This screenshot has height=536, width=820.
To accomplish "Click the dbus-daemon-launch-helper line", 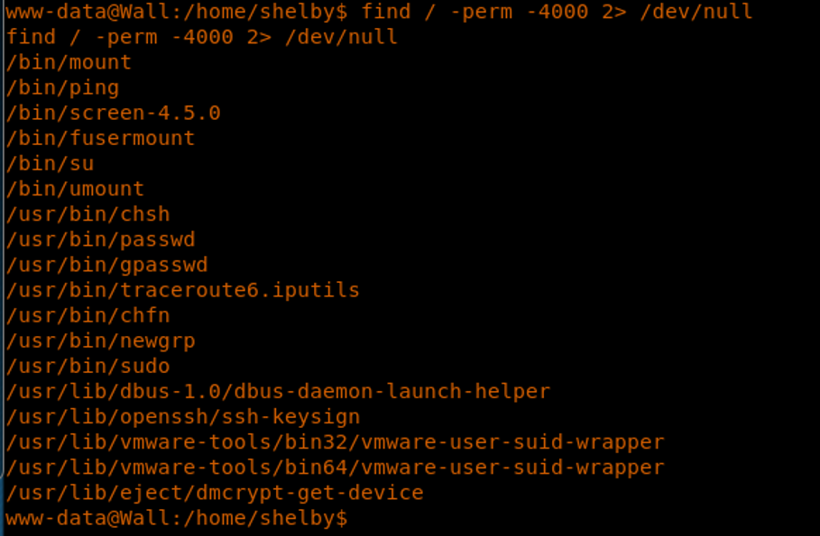I will [x=278, y=392].
